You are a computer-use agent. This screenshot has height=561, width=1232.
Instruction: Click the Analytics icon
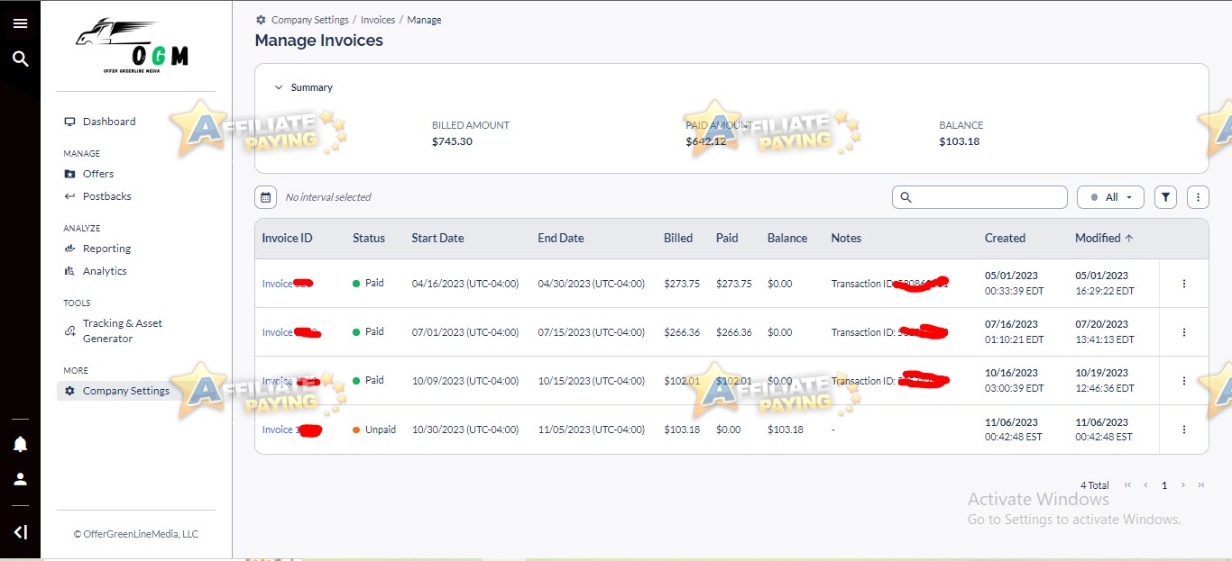[x=69, y=271]
